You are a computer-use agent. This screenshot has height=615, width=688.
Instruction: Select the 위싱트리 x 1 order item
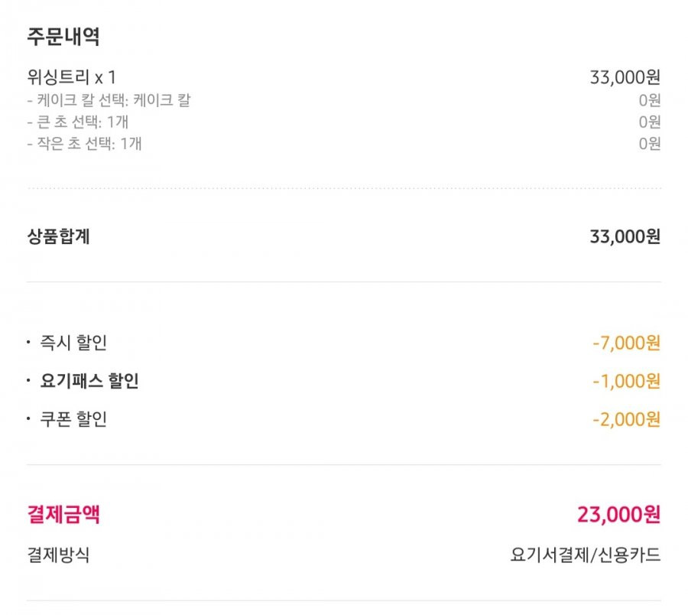click(x=72, y=77)
